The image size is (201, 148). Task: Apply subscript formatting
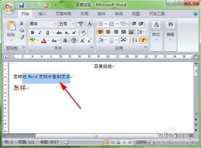click(x=67, y=32)
